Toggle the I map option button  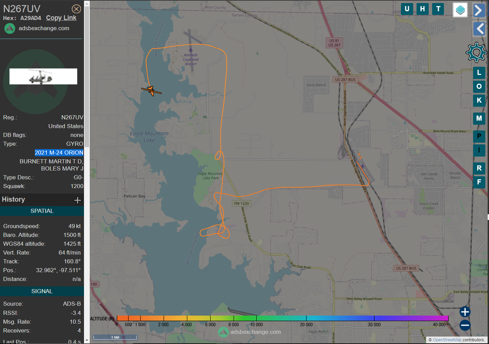479,150
